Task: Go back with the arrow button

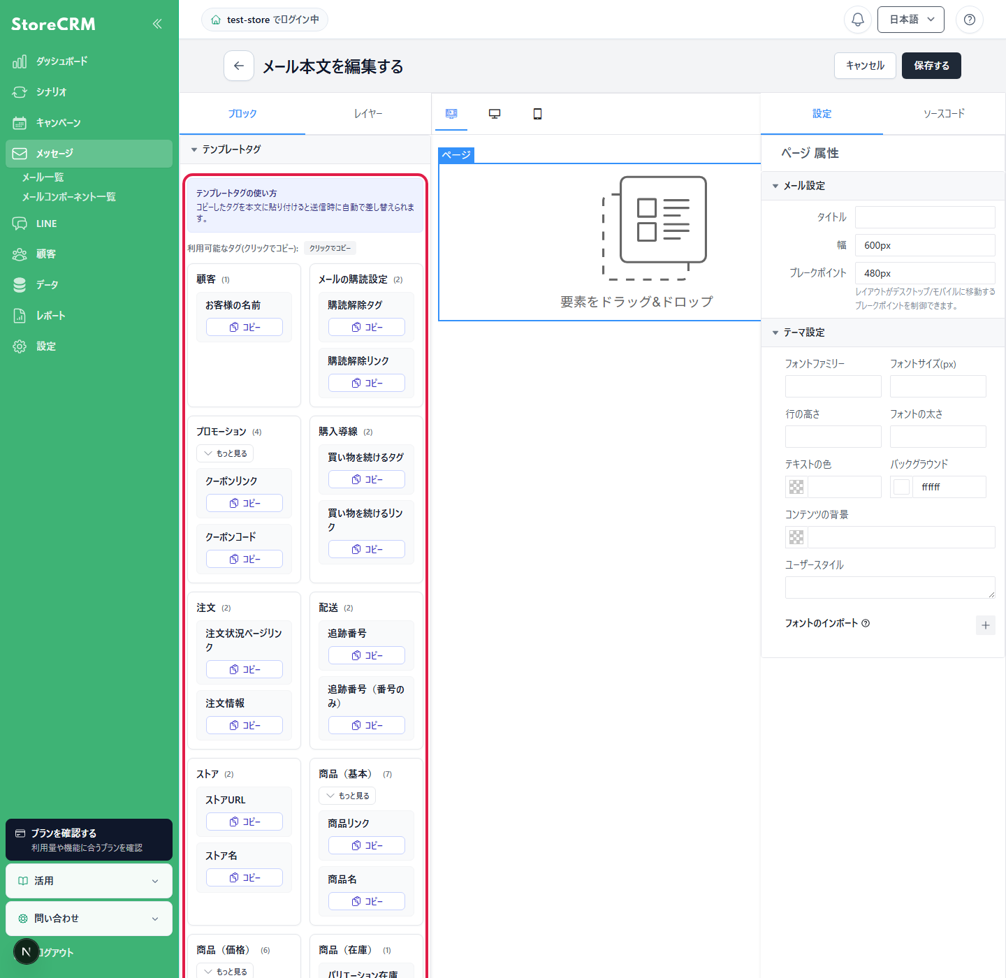Action: [x=239, y=66]
